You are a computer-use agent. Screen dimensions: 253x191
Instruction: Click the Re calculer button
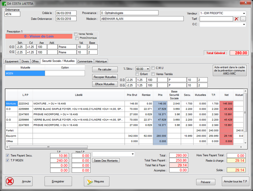click(105, 69)
